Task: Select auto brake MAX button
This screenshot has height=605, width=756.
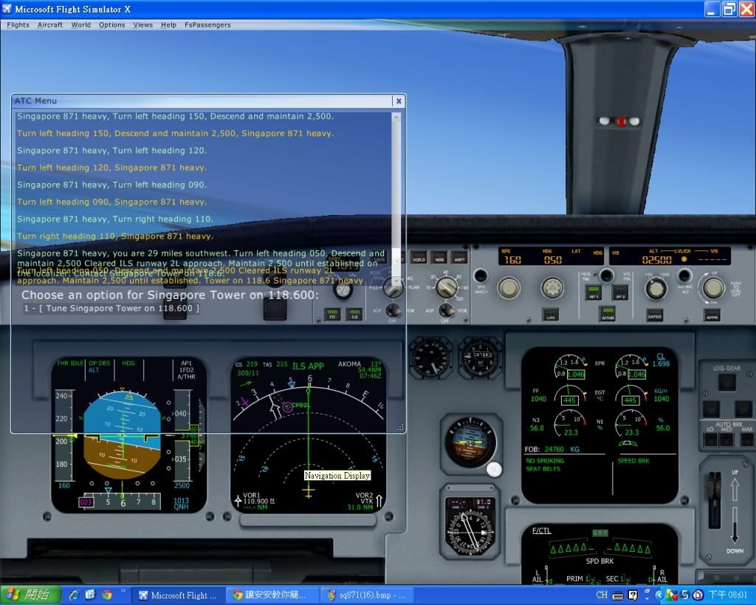Action: (747, 439)
